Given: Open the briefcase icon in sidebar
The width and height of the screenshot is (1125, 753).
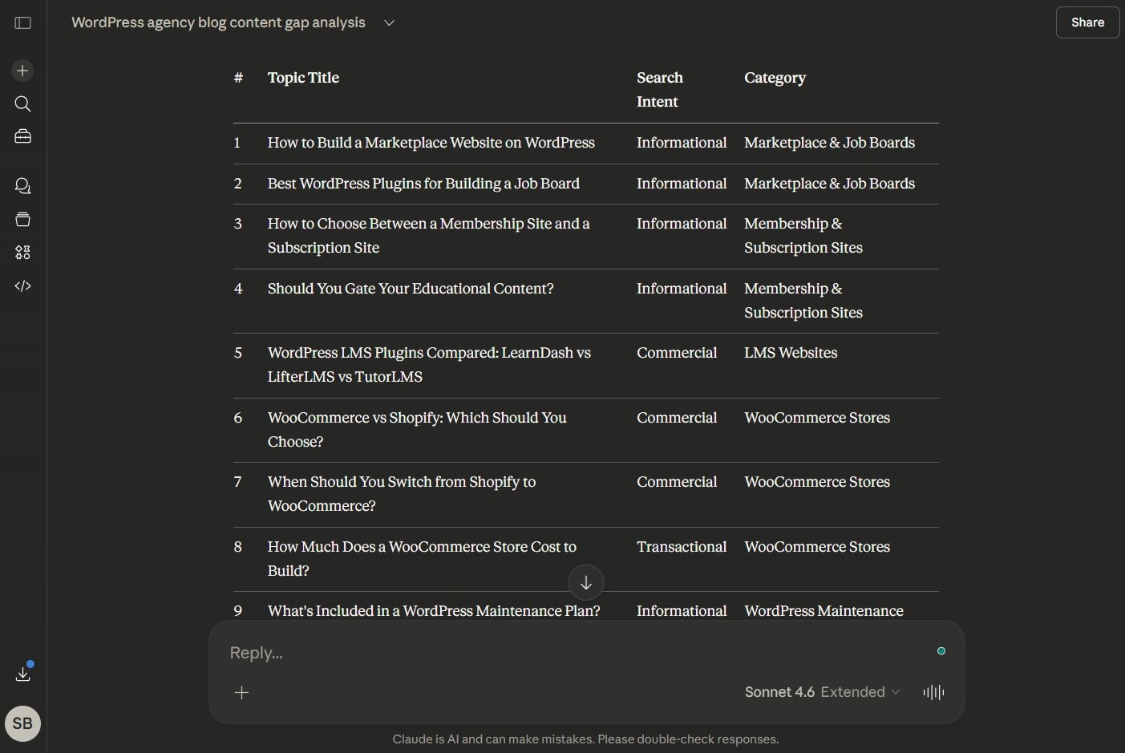Looking at the screenshot, I should pyautogui.click(x=22, y=136).
